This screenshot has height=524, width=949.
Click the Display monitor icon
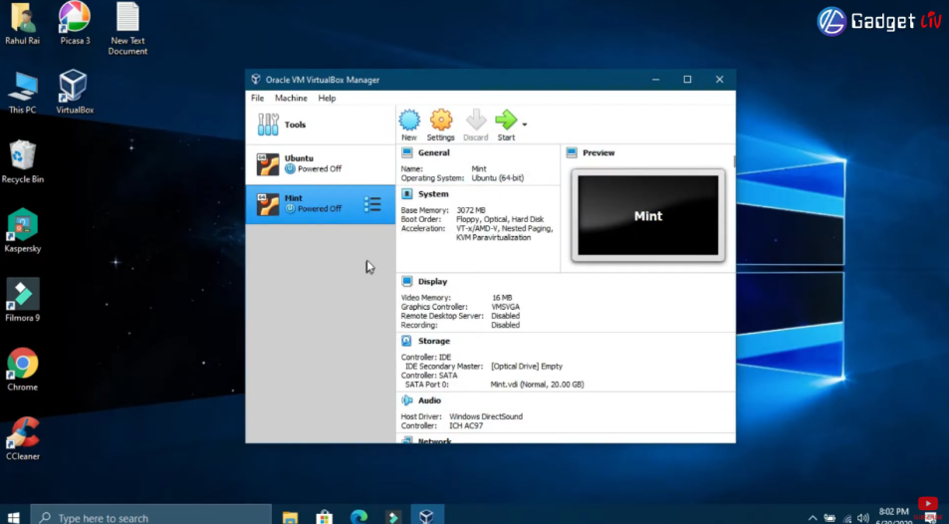(406, 282)
